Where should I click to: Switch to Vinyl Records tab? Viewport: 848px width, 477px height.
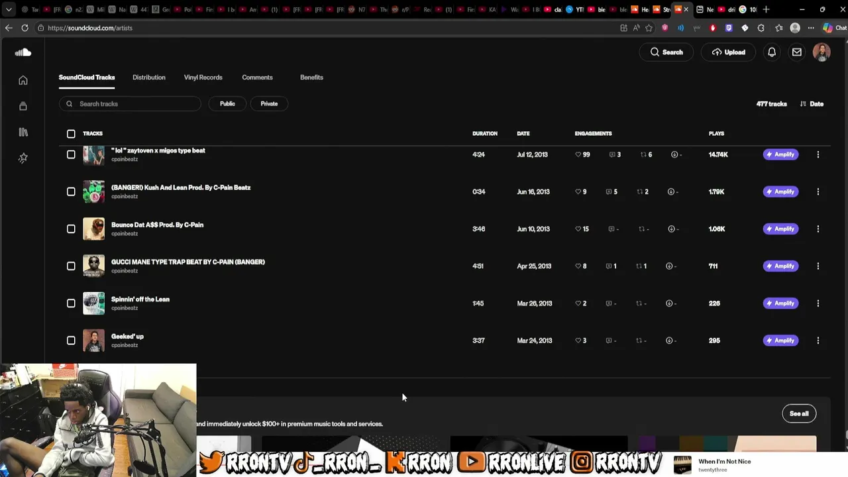coord(203,78)
